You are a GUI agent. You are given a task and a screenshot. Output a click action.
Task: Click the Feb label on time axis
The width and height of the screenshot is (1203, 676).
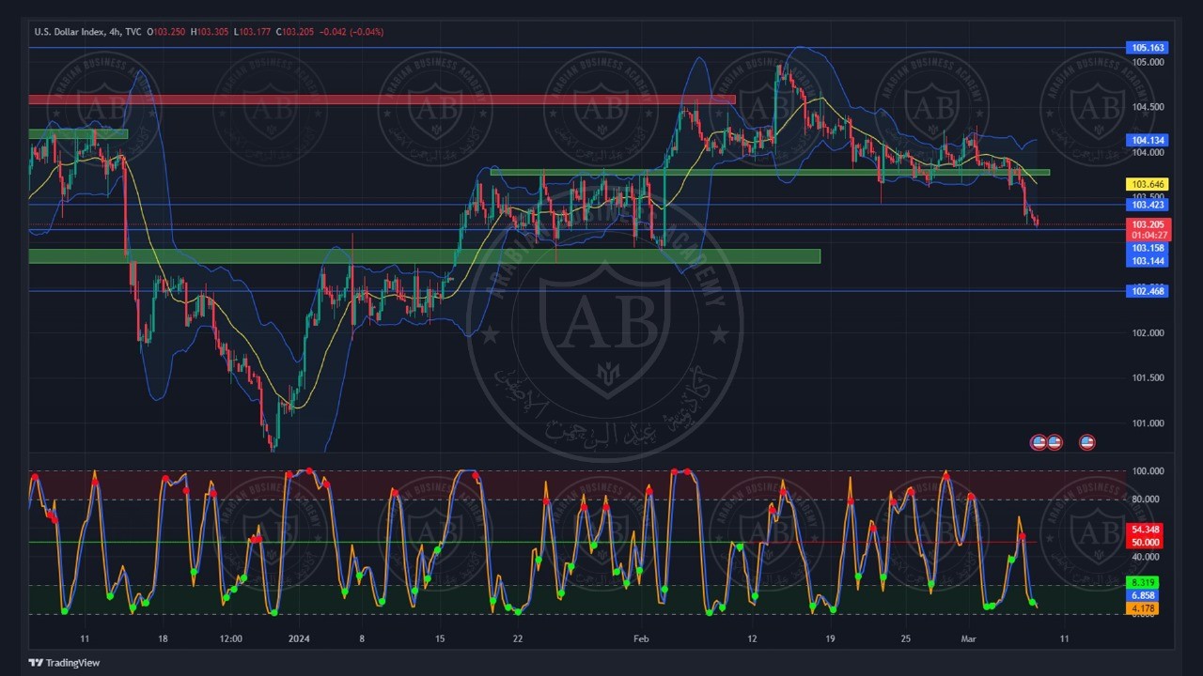(x=641, y=639)
